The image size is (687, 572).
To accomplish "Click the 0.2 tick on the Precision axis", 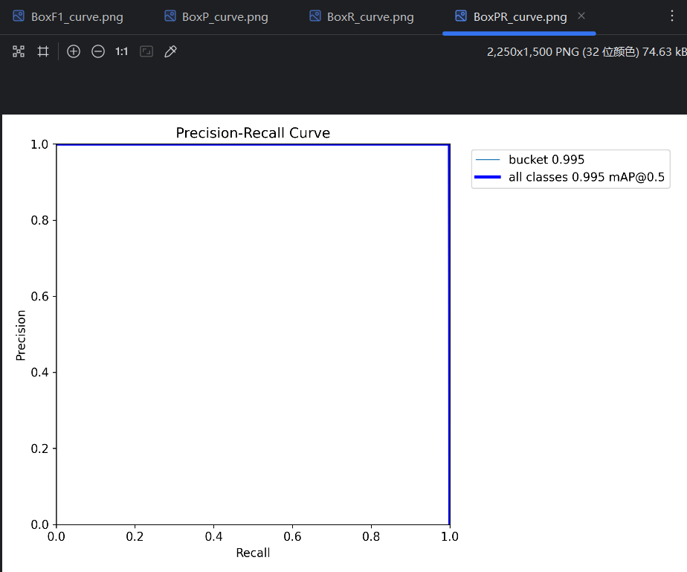I will pos(39,449).
